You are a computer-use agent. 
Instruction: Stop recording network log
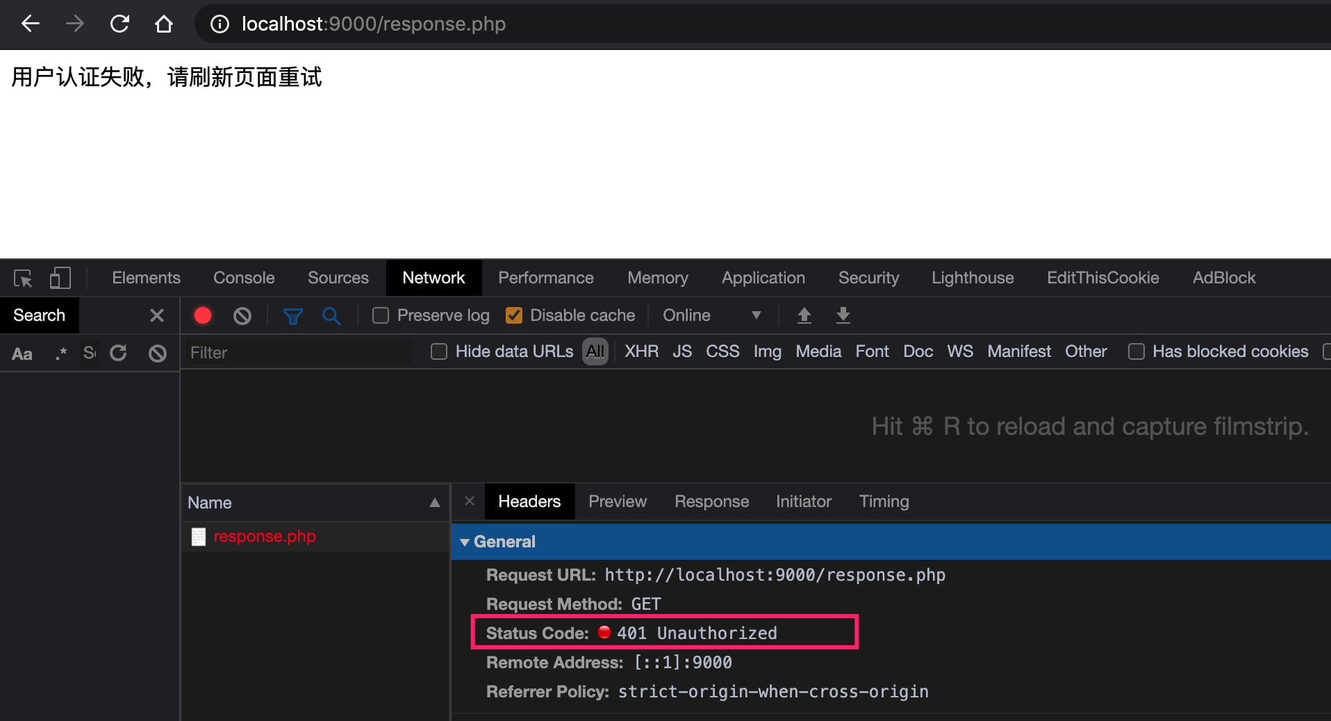(203, 316)
